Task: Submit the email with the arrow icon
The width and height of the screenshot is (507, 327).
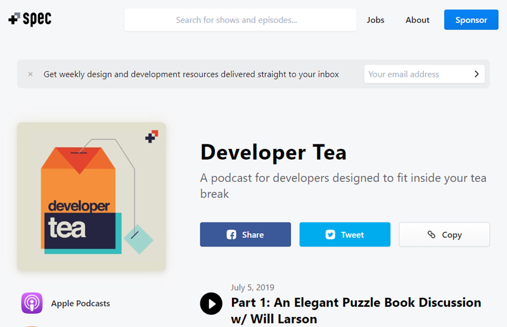Action: click(x=477, y=74)
